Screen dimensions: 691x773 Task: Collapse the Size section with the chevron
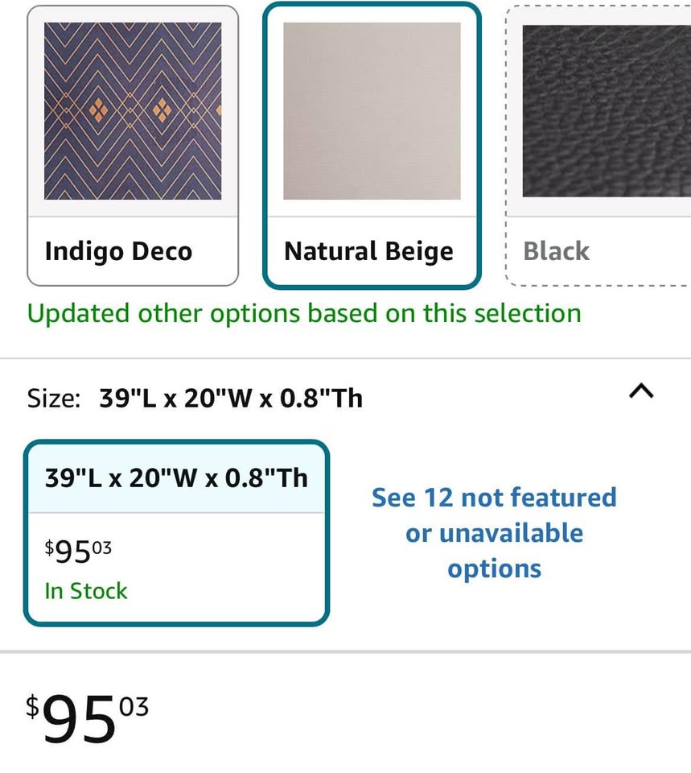(x=641, y=391)
